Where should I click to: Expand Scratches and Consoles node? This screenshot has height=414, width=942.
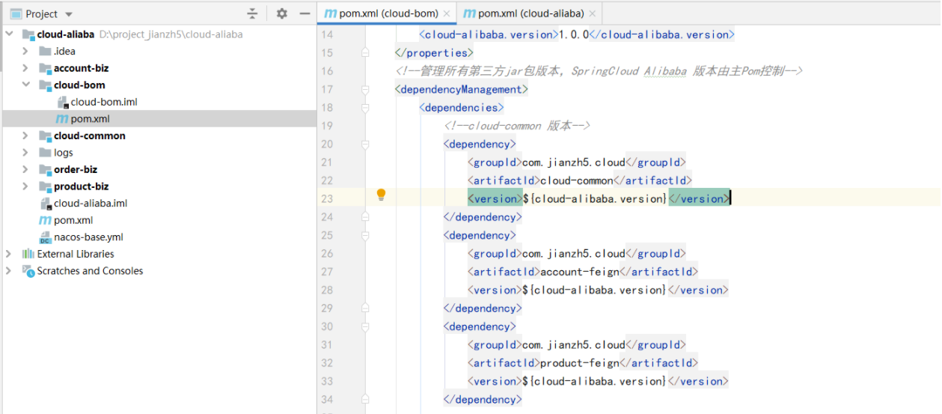[9, 271]
